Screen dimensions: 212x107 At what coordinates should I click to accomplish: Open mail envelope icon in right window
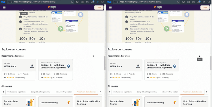coord(193,2)
